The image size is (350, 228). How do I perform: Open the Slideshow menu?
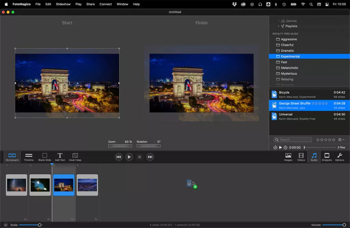63,4
